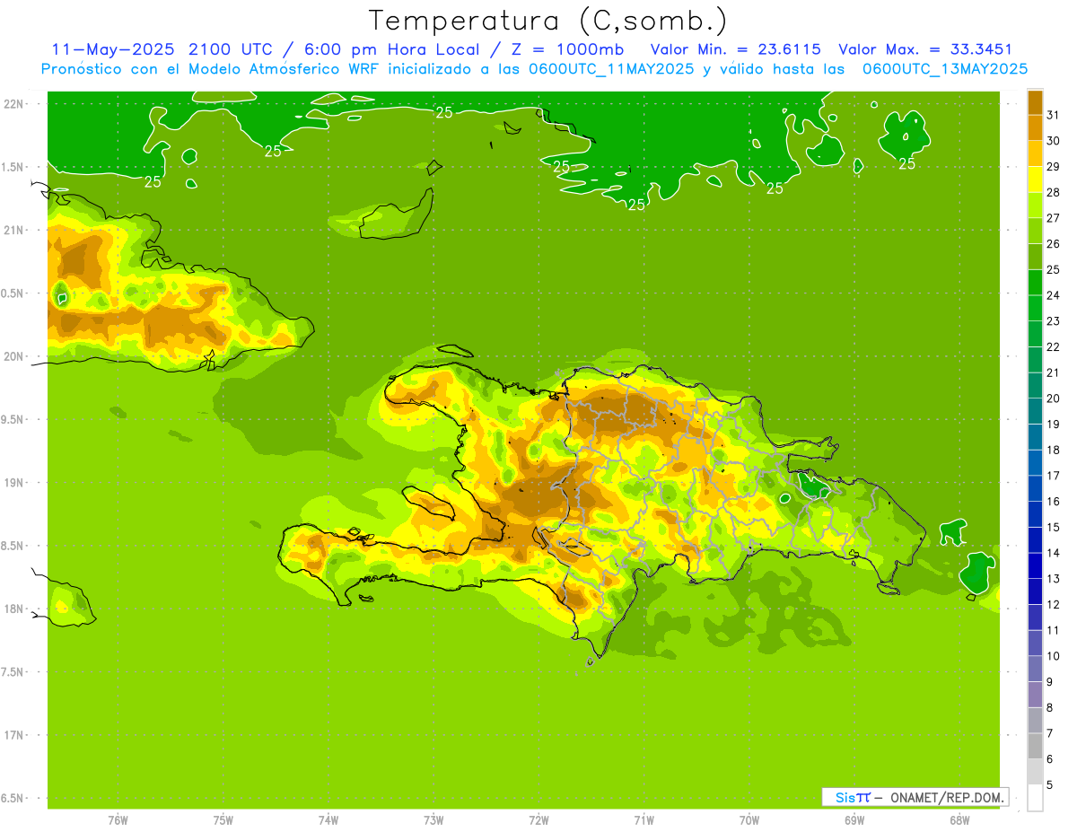Select the '11-May-2025' forecast date text
1077x832 pixels.
[111, 48]
